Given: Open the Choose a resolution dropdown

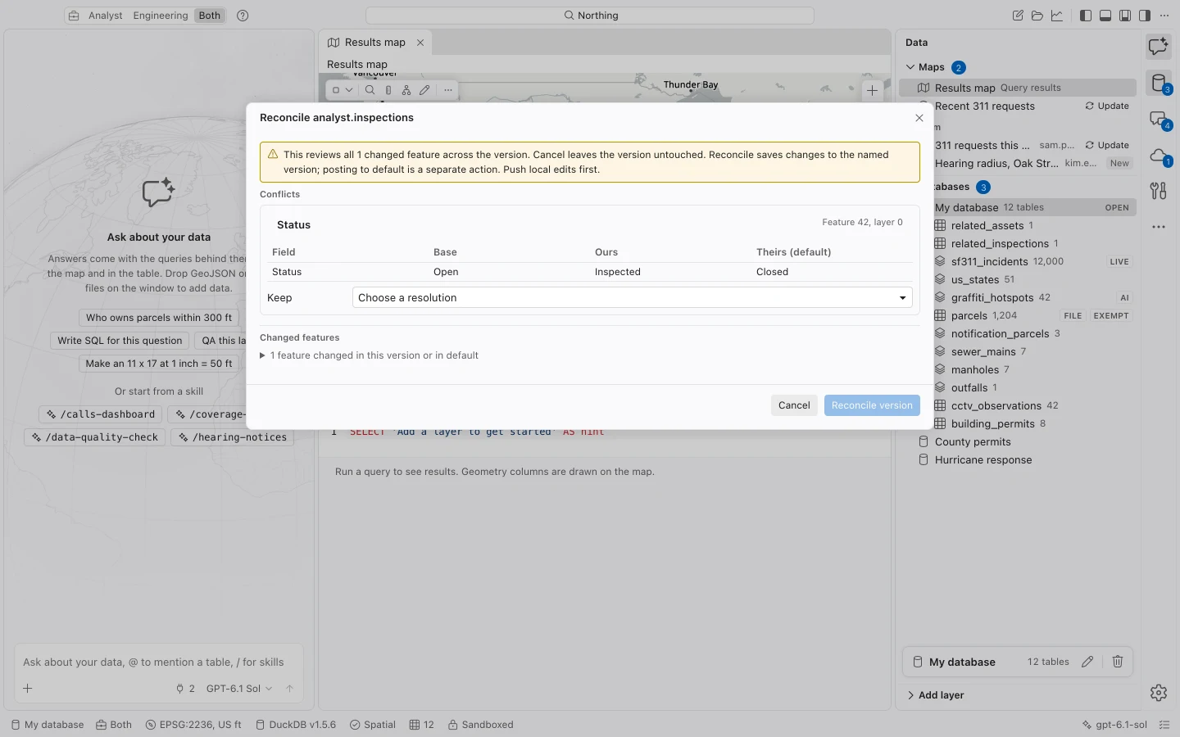Looking at the screenshot, I should (632, 298).
